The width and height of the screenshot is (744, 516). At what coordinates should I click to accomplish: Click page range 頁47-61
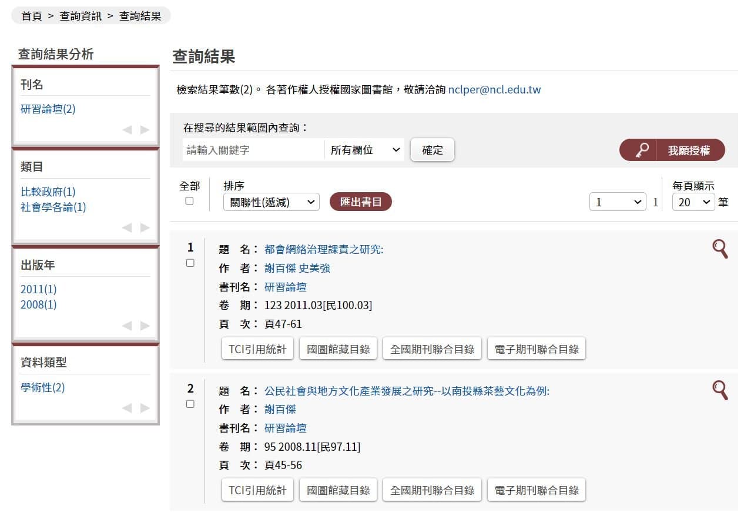tap(283, 324)
